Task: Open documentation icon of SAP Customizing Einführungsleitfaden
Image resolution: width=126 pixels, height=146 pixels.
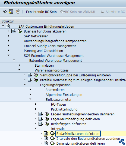Action: [x=8, y=26]
